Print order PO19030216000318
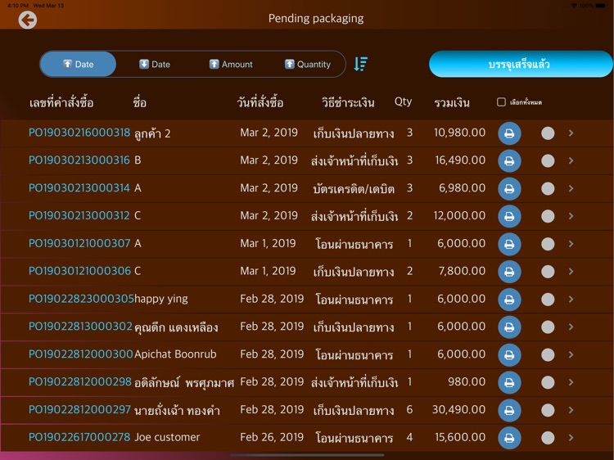The image size is (614, 460). click(509, 133)
